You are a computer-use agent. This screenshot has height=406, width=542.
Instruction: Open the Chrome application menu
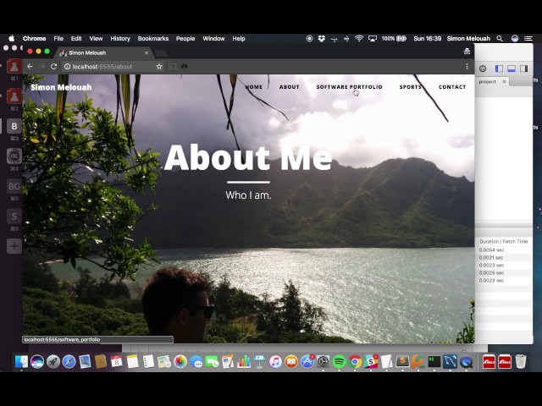point(34,38)
